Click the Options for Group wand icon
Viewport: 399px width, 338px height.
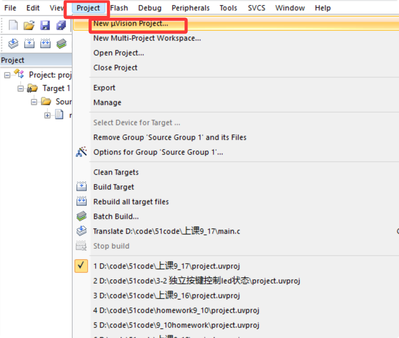coord(81,152)
